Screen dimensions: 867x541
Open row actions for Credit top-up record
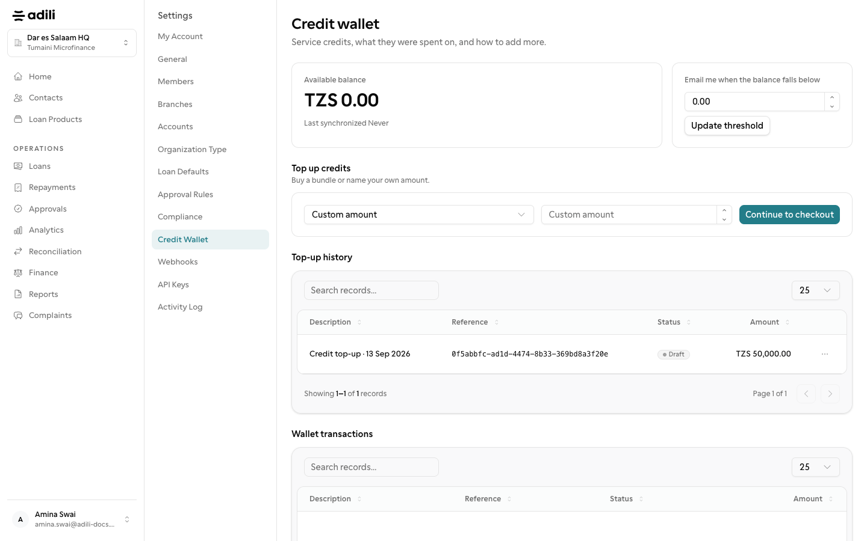(x=825, y=354)
